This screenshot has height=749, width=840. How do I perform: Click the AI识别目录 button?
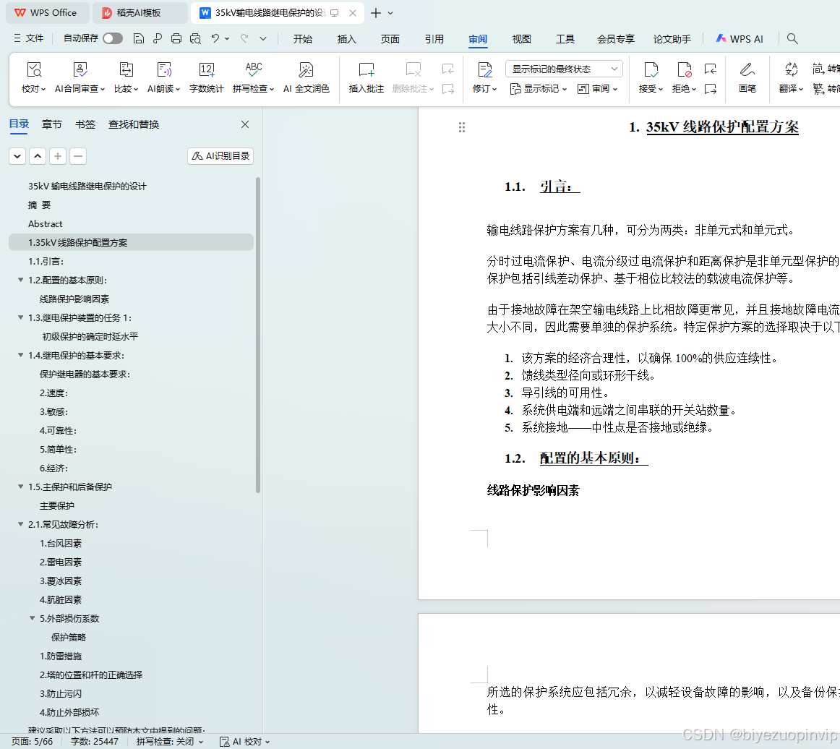point(220,156)
